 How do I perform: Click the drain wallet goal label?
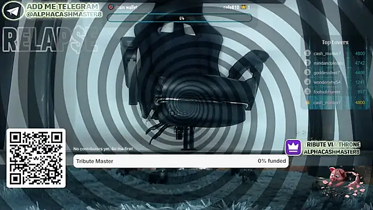click(x=126, y=8)
